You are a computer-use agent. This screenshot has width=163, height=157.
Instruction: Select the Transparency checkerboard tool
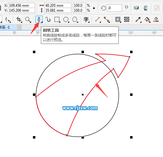coord(127,19)
